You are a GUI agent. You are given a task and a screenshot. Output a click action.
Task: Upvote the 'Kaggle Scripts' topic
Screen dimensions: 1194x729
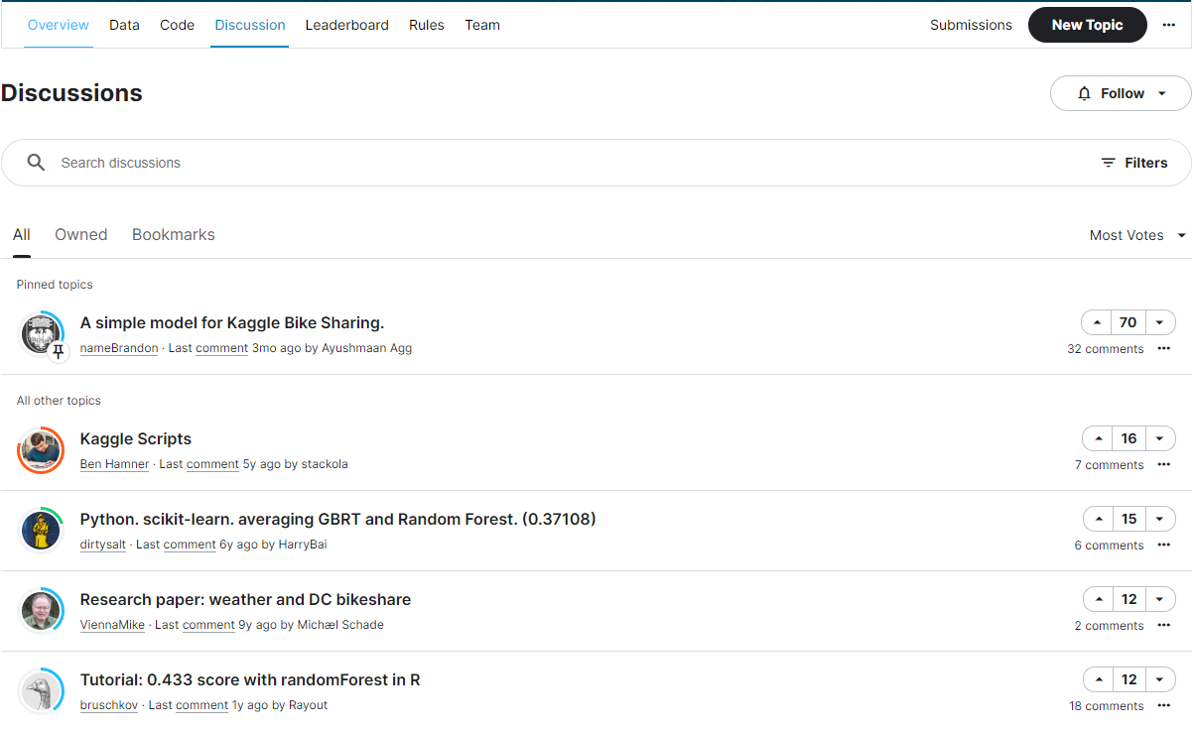(1097, 438)
